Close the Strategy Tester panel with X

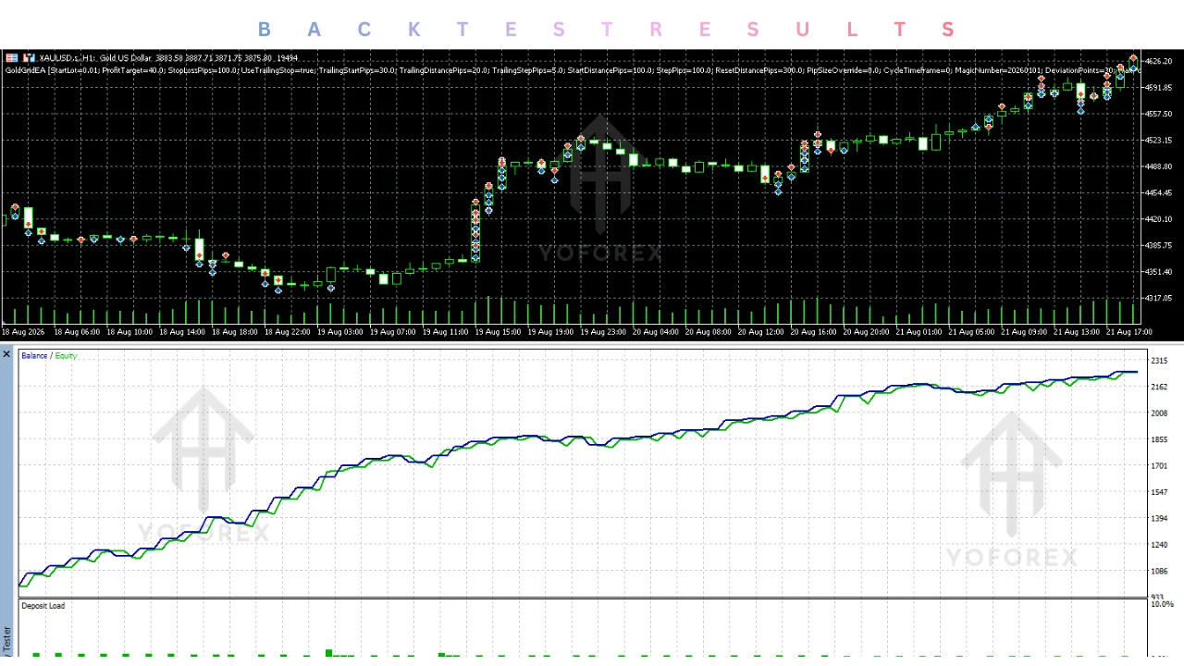(6, 354)
